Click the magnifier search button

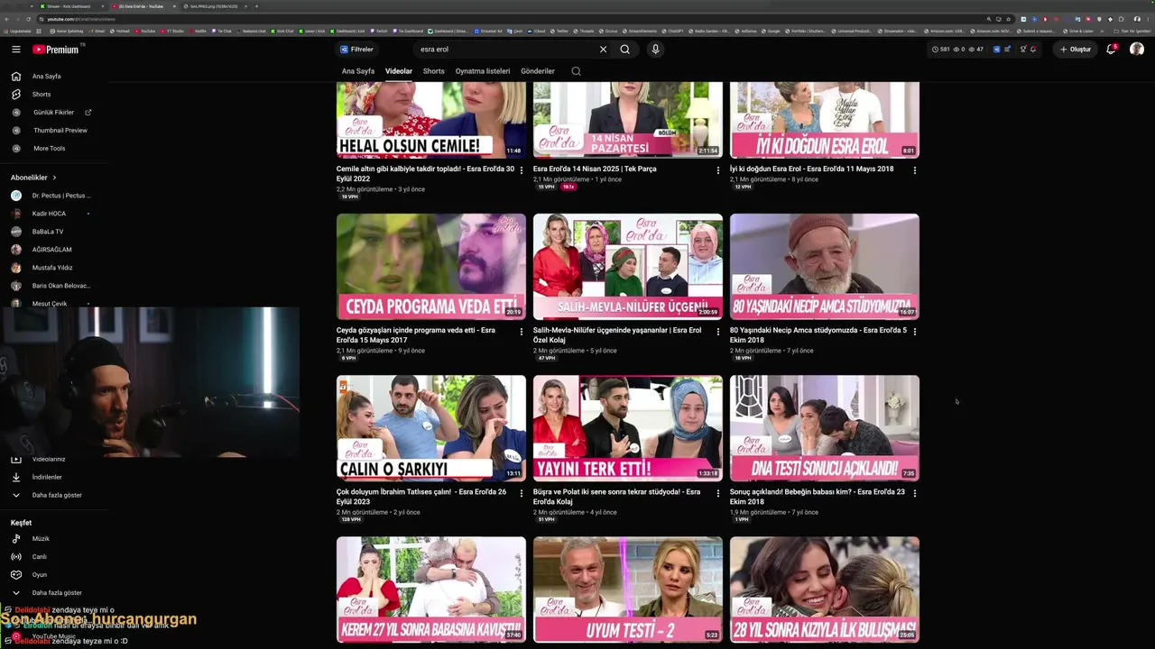coord(624,50)
